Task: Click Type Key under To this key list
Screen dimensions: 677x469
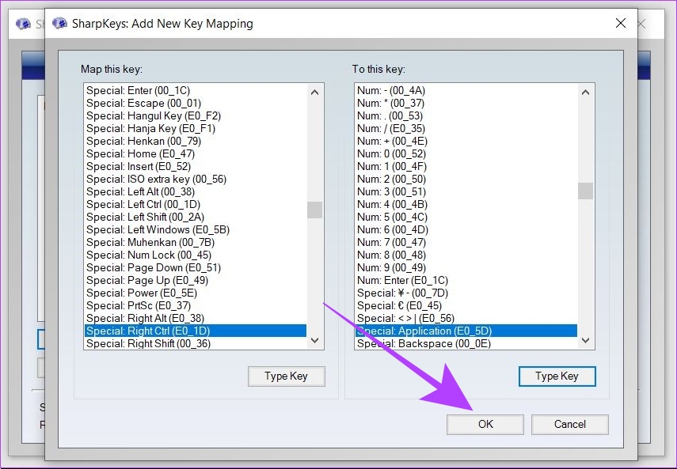Action: 557,376
